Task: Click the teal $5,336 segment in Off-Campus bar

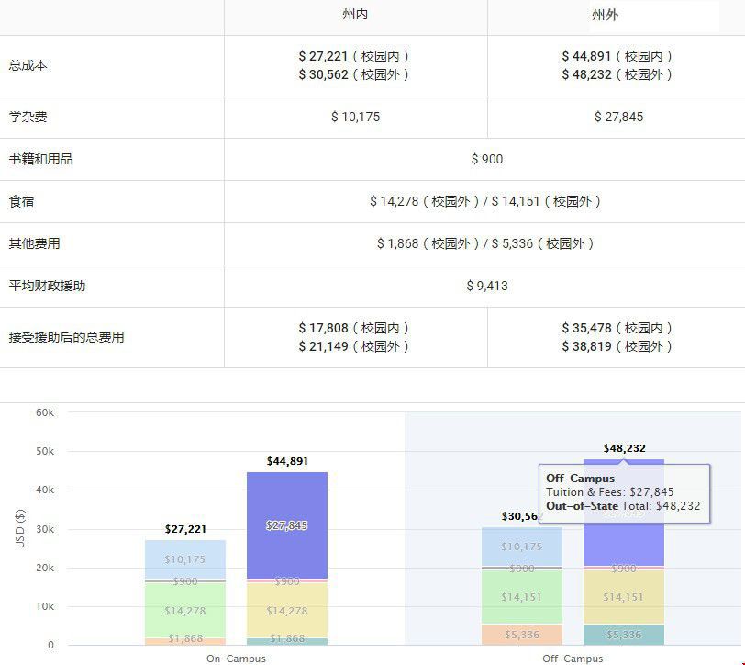Action: point(623,635)
